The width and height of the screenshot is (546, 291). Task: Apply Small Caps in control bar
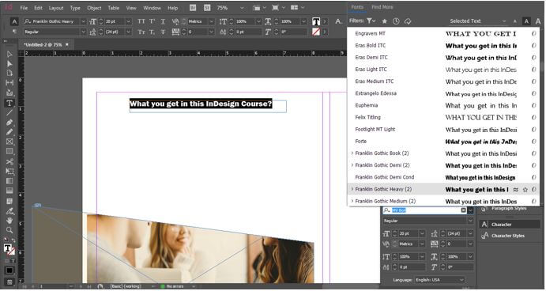[x=141, y=32]
